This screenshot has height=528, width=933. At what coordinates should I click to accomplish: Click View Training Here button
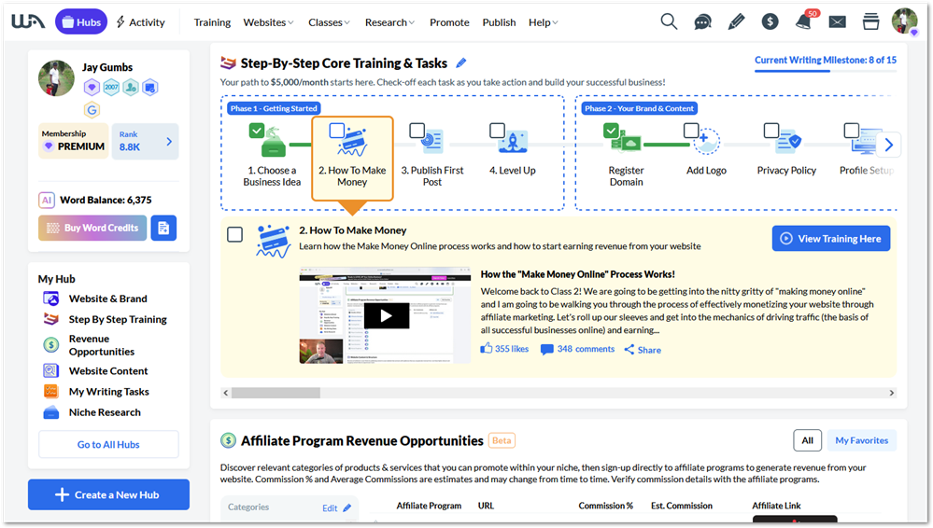831,239
